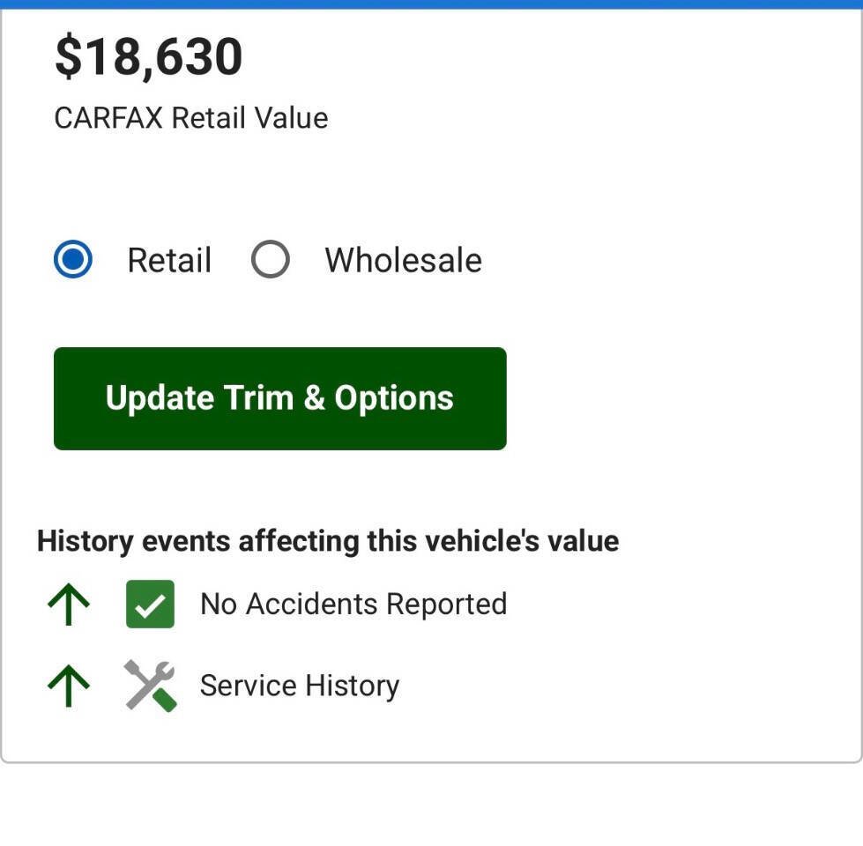Select the Retail radio button
This screenshot has height=846, width=863.
pyautogui.click(x=73, y=259)
